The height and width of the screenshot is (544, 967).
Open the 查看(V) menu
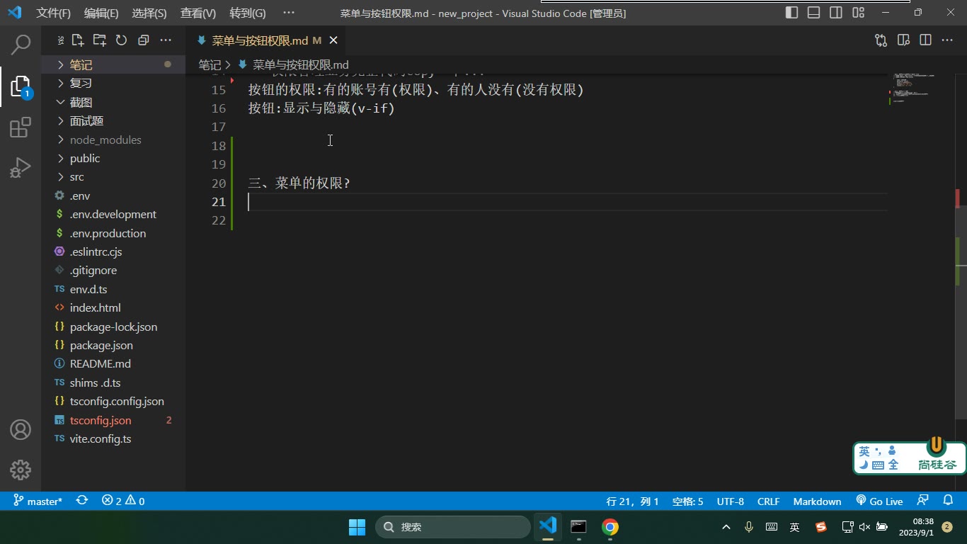[x=198, y=13]
